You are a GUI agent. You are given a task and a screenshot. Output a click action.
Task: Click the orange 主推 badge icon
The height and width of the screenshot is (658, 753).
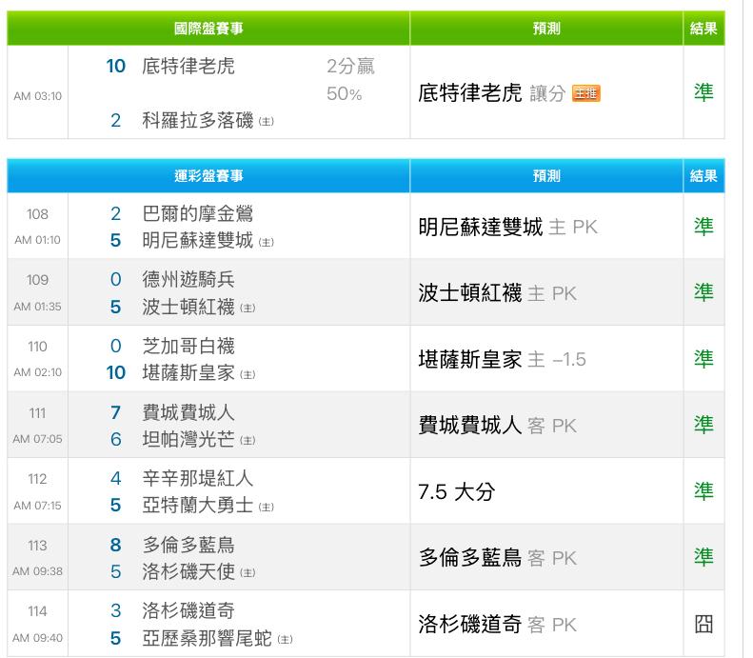tap(585, 93)
